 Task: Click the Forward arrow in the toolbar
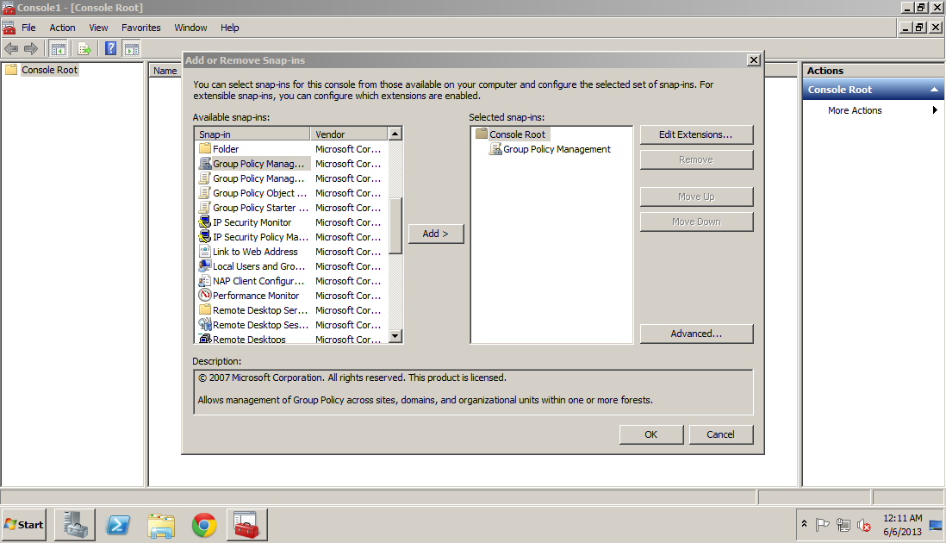click(x=31, y=49)
